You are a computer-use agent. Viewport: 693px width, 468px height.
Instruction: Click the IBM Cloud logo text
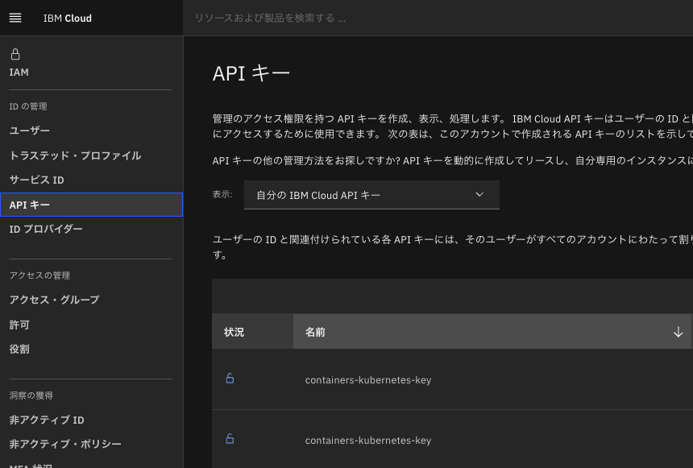coord(67,18)
